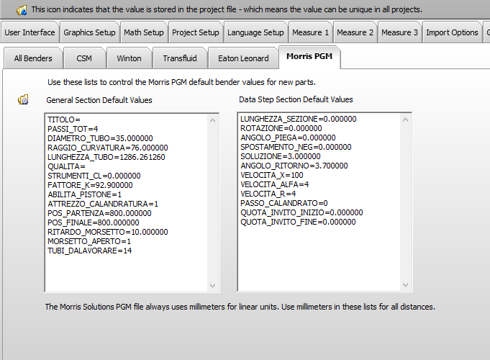490x360 pixels.
Task: Click the LUNGHEZZA_SEZIONE=0.000000 entry
Action: click(x=299, y=120)
